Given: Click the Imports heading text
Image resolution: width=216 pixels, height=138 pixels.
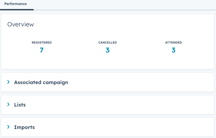Looking at the screenshot, I should point(24,127).
